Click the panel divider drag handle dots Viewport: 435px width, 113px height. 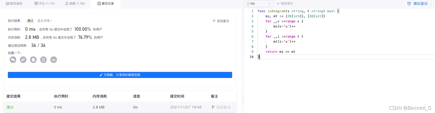tap(243, 97)
